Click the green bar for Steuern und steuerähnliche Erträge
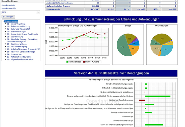 pyautogui.click(x=157, y=96)
